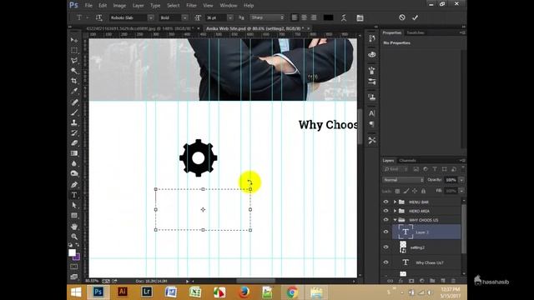Select the Rectangular Marquee tool
The image size is (534, 300).
74,50
